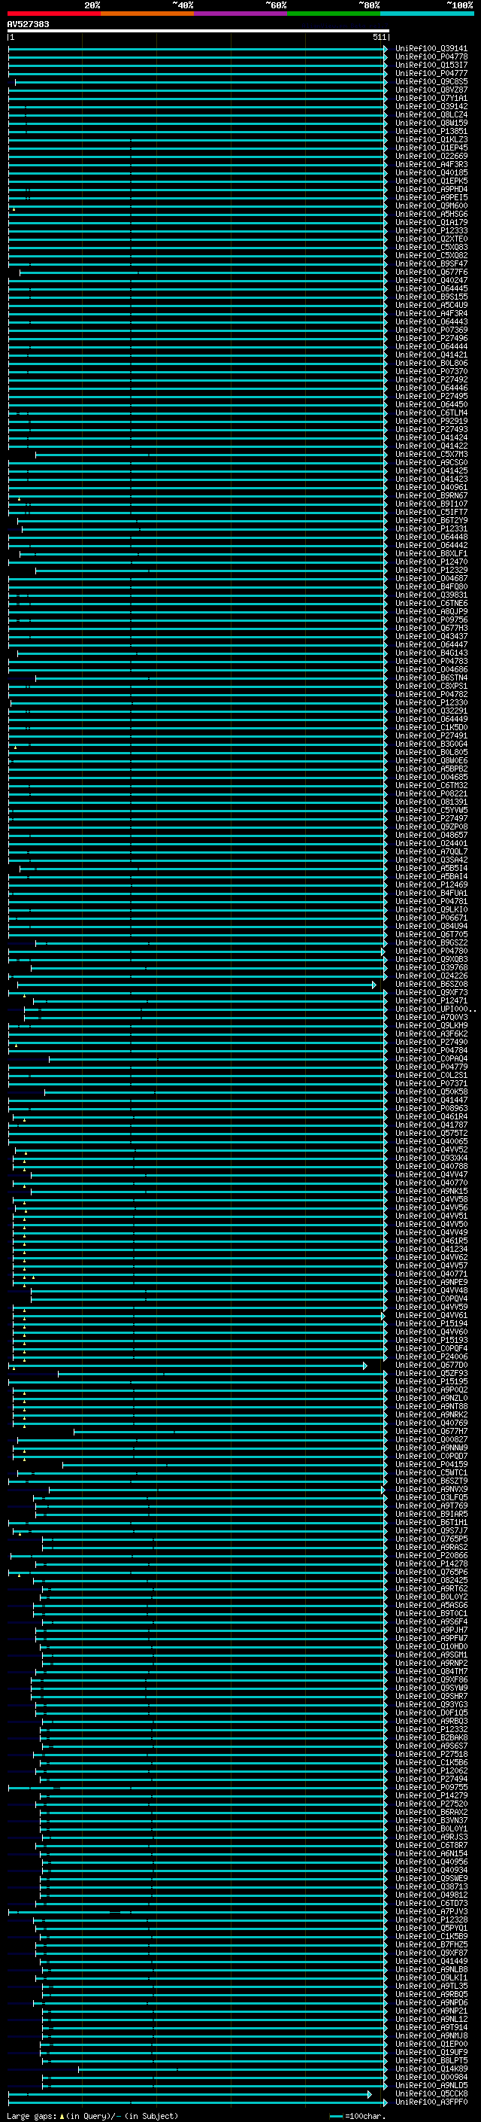Select hit label UniRef100_Q575T2

[x=431, y=1133]
